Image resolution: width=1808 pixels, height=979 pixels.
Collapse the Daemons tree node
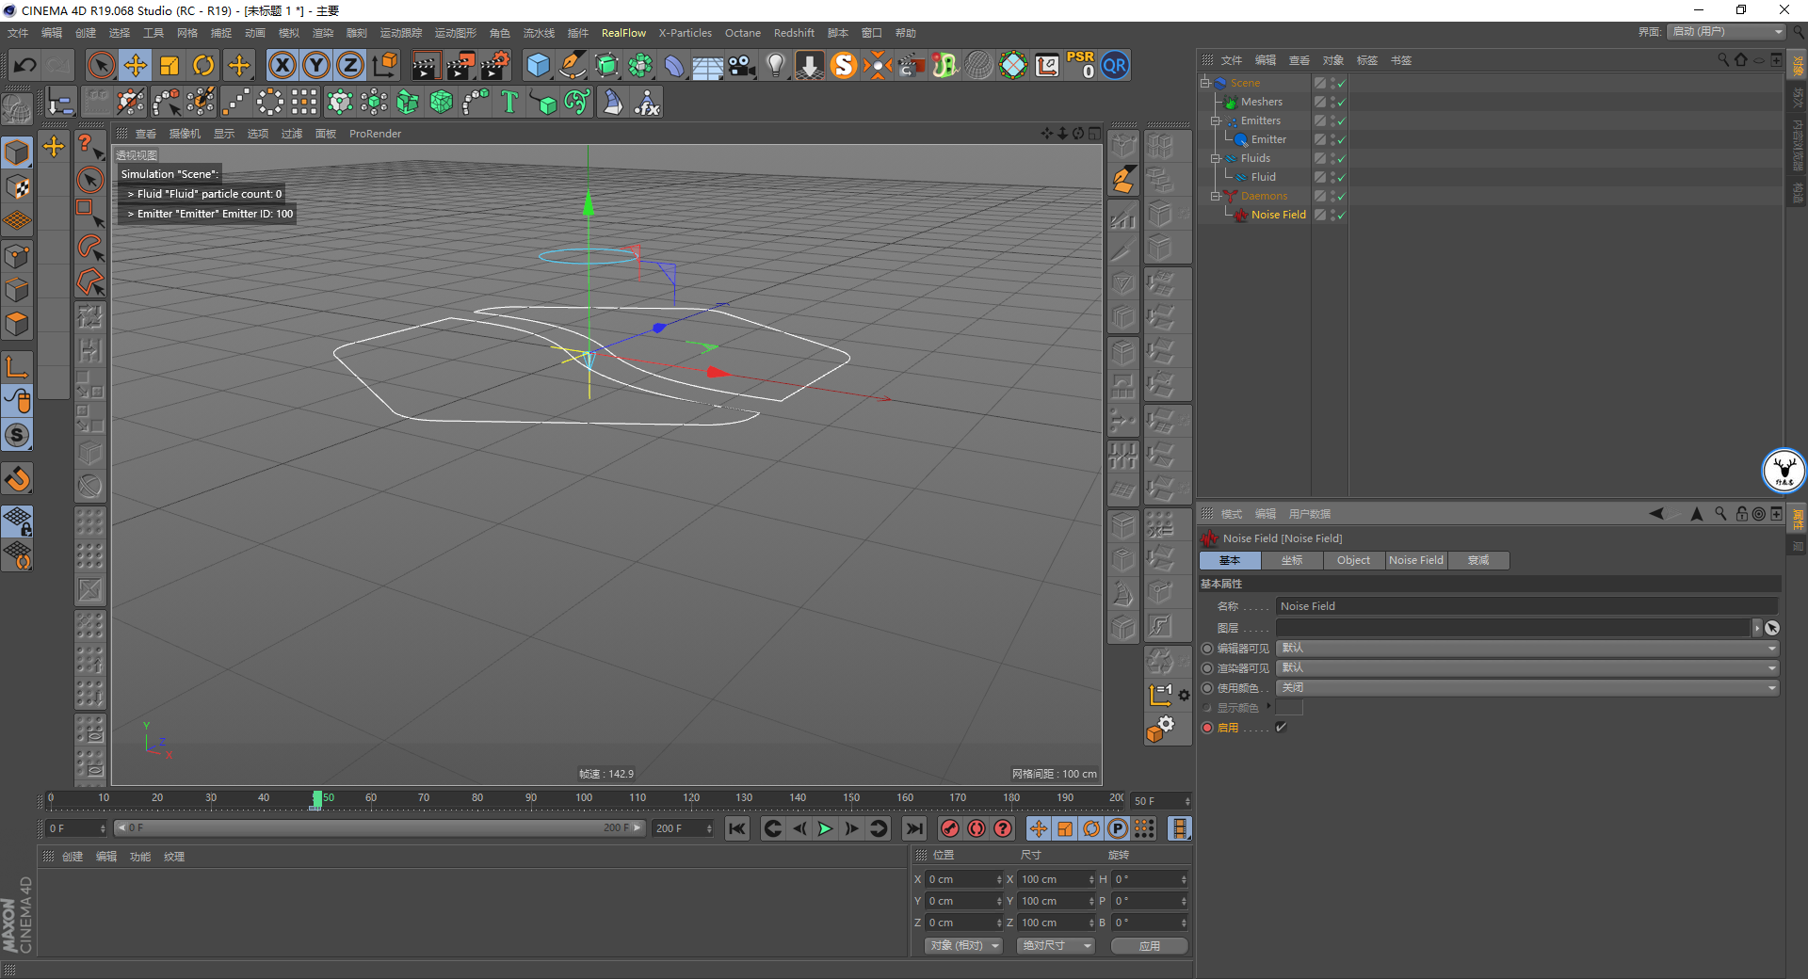tap(1216, 196)
